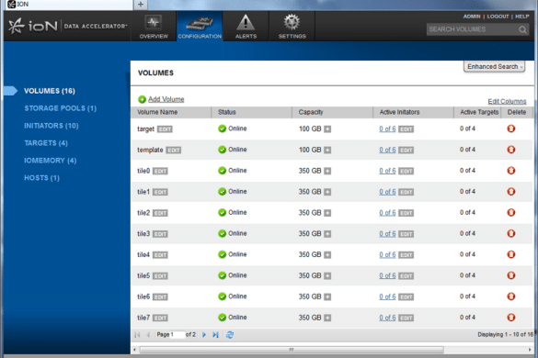Viewport: 538px width, 358px height.
Task: Select the Configuration tab
Action: pos(200,26)
